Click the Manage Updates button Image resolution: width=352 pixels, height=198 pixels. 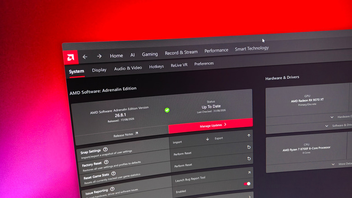[211, 126]
